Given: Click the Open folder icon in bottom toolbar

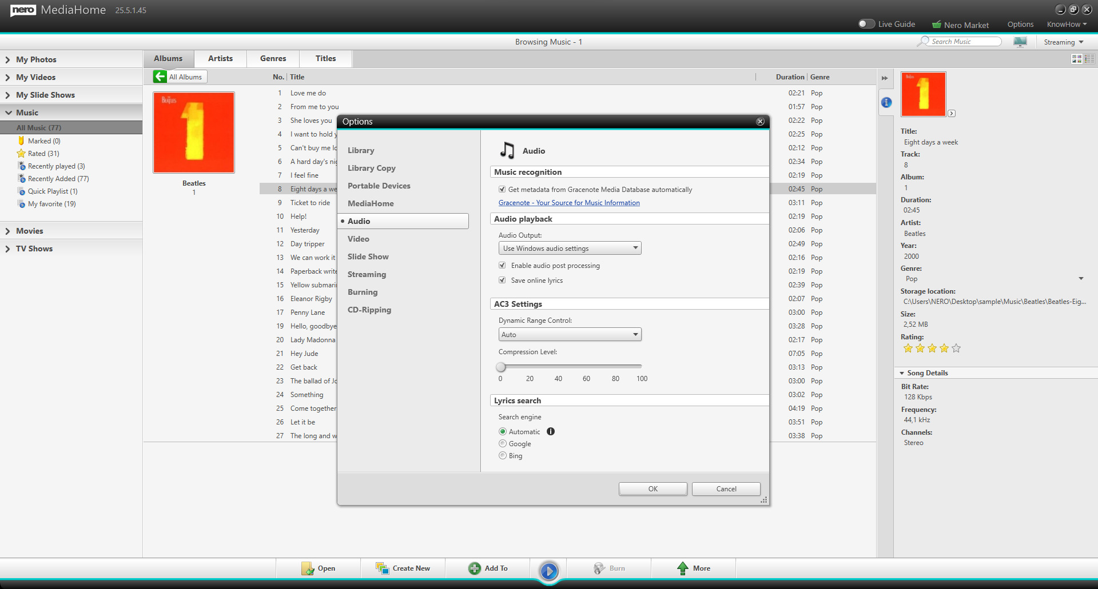Looking at the screenshot, I should (x=308, y=568).
